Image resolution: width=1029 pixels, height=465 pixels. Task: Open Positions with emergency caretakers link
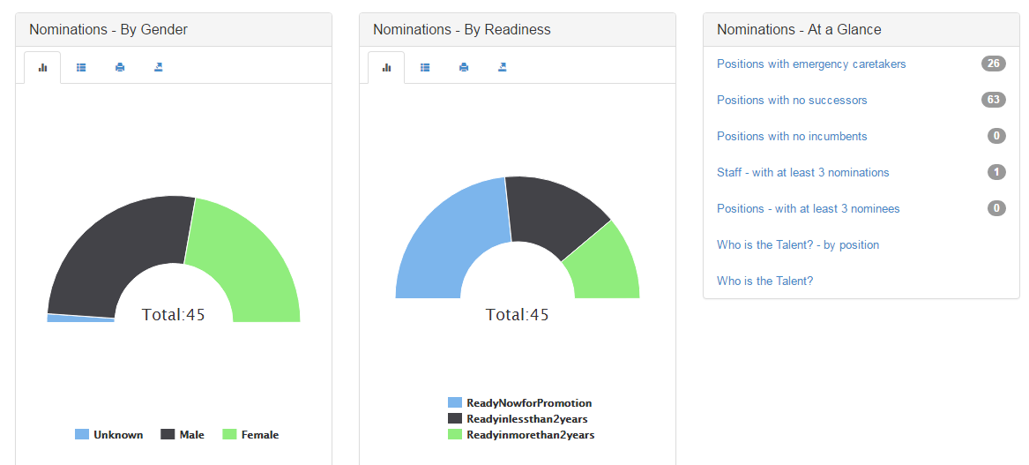coord(811,64)
